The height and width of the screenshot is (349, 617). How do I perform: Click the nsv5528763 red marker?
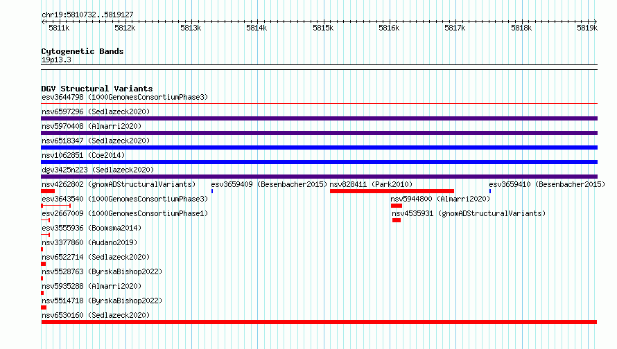click(42, 278)
